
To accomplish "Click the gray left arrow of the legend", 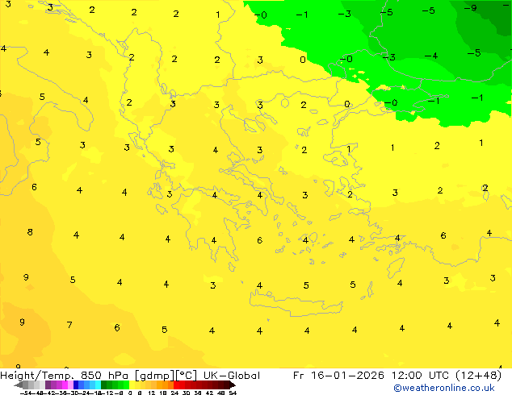I will (19, 385).
